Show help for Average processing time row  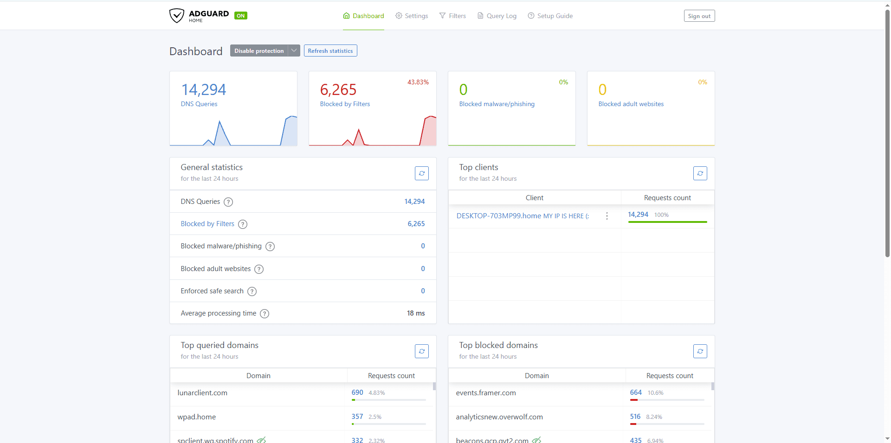click(x=265, y=314)
